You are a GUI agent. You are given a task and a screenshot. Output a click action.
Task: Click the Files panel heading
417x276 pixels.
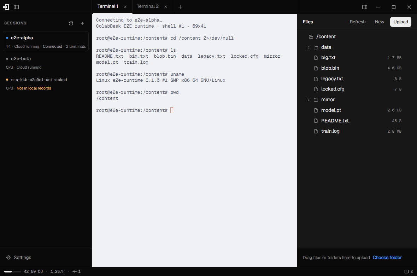tap(308, 22)
